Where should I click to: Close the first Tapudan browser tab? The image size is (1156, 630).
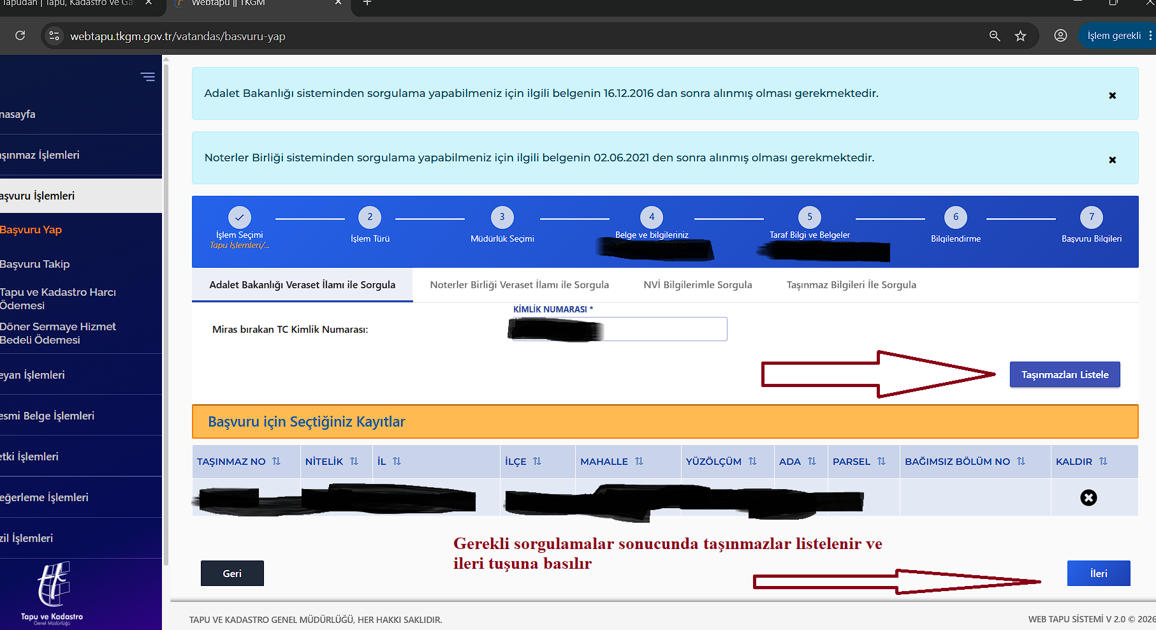[x=149, y=3]
